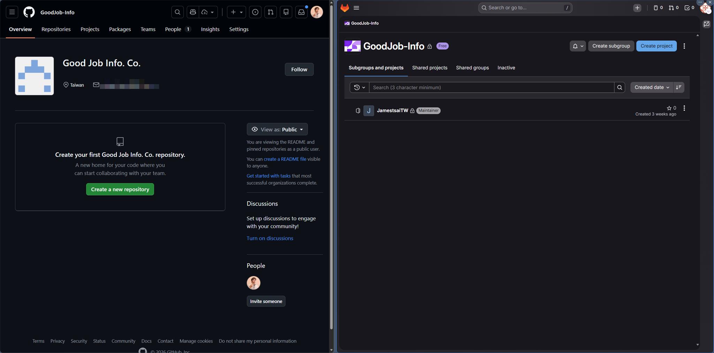Open GitHub Copilot chat icon
The height and width of the screenshot is (353, 714).
[193, 12]
